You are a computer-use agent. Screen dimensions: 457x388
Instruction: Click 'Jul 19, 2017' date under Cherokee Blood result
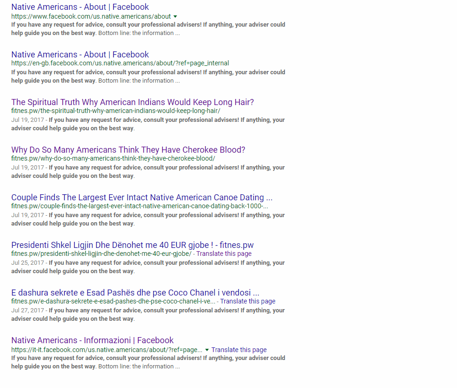pyautogui.click(x=28, y=168)
